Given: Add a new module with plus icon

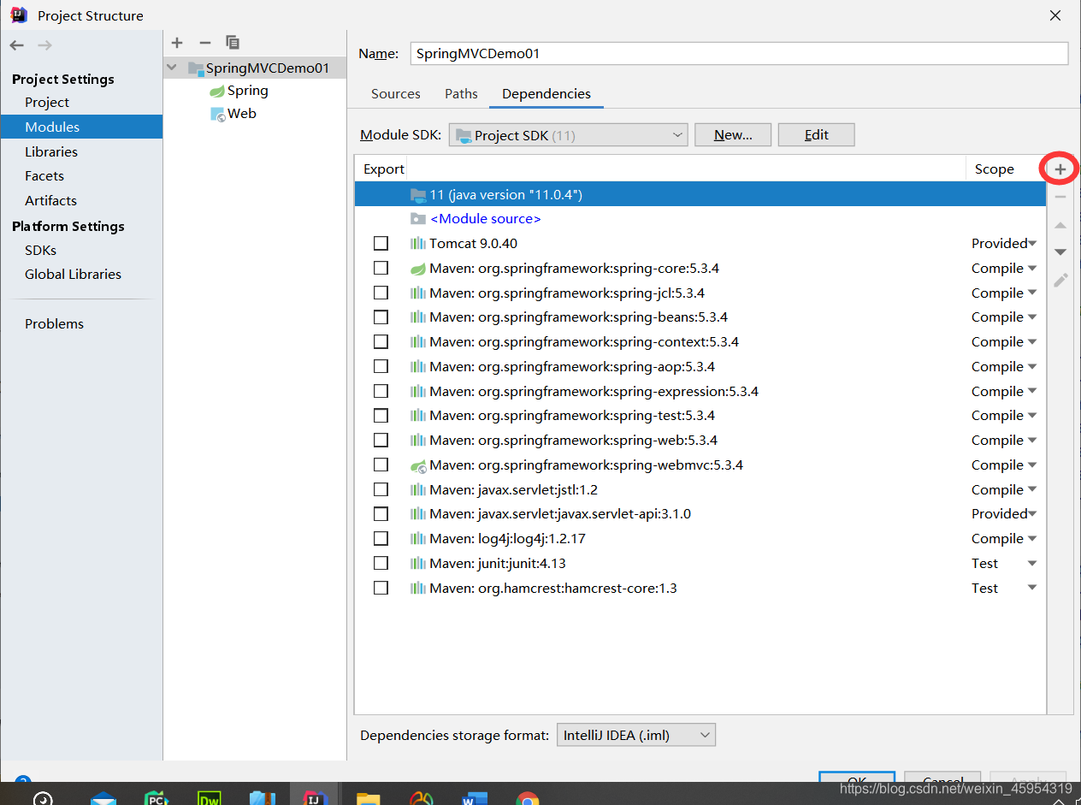Looking at the screenshot, I should pyautogui.click(x=177, y=43).
